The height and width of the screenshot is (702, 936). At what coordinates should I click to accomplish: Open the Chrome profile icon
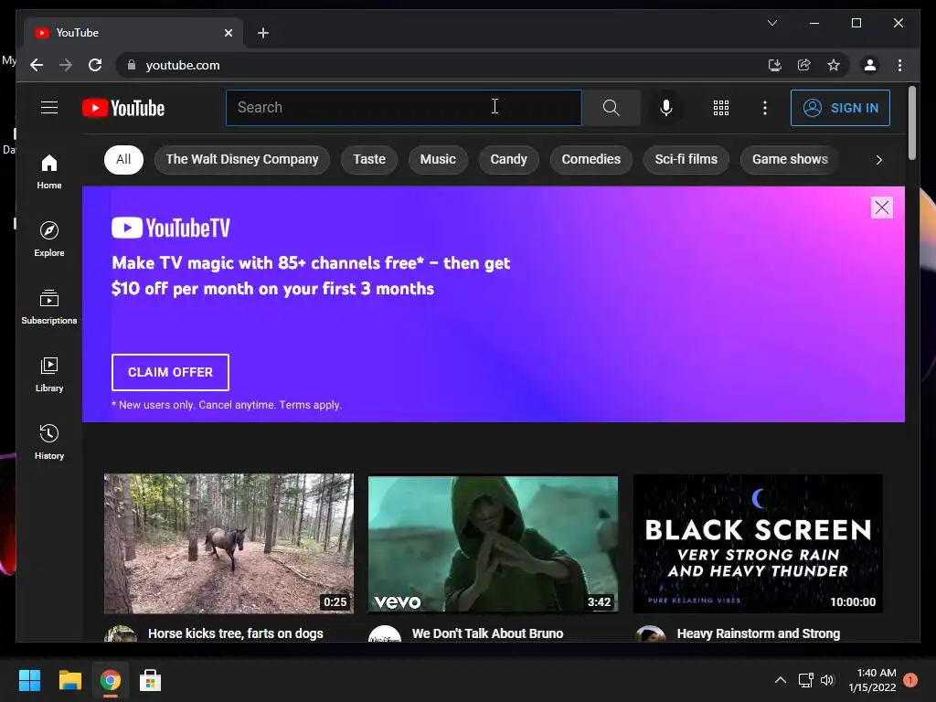(x=870, y=65)
